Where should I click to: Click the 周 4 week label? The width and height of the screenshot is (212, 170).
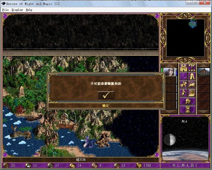[x=184, y=121]
